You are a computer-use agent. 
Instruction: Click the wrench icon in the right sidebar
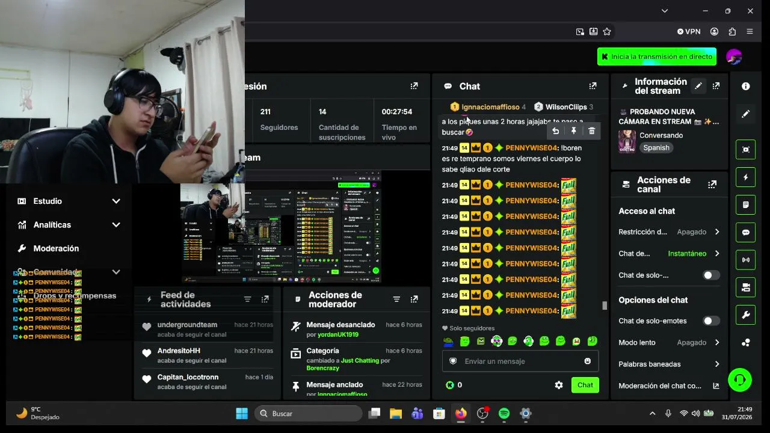click(x=746, y=315)
